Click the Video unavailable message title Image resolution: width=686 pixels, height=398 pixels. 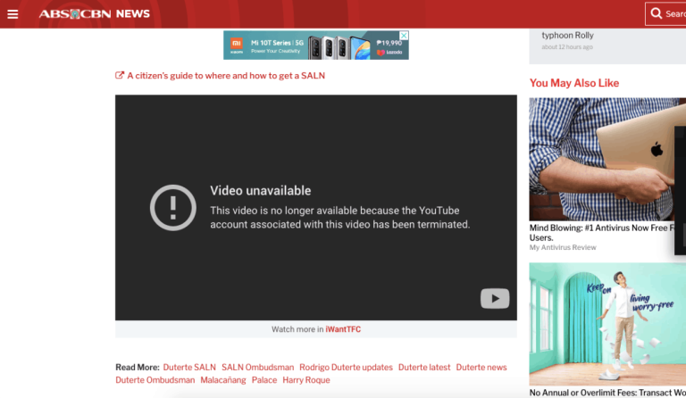[260, 190]
